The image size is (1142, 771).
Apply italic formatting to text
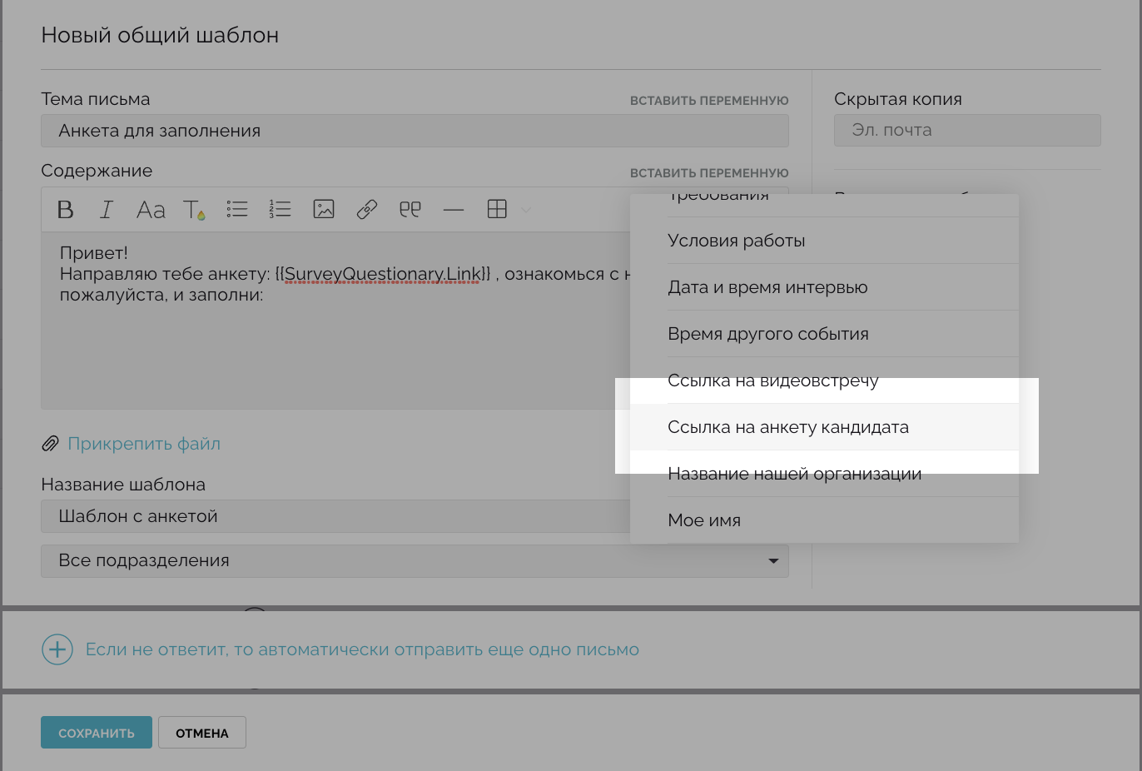tap(107, 210)
